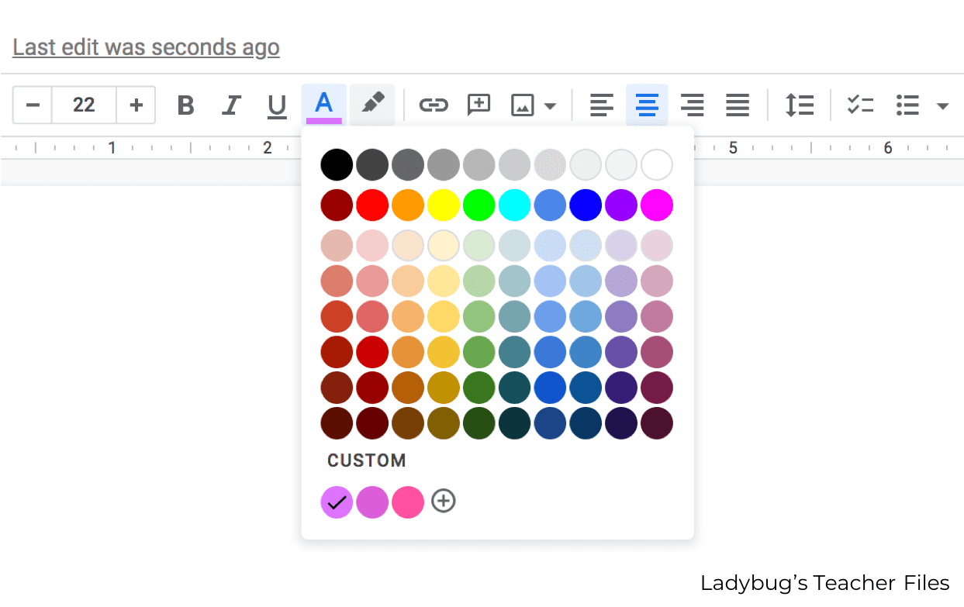Select center alignment
The image size is (964, 607).
click(x=647, y=105)
